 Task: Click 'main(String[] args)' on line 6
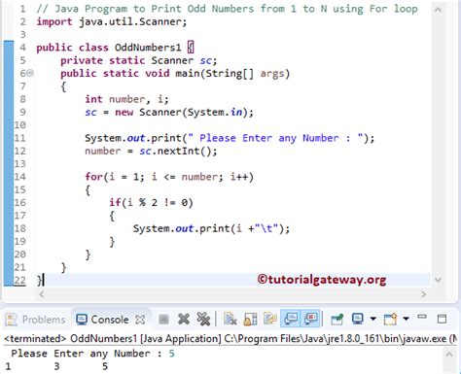(x=232, y=74)
